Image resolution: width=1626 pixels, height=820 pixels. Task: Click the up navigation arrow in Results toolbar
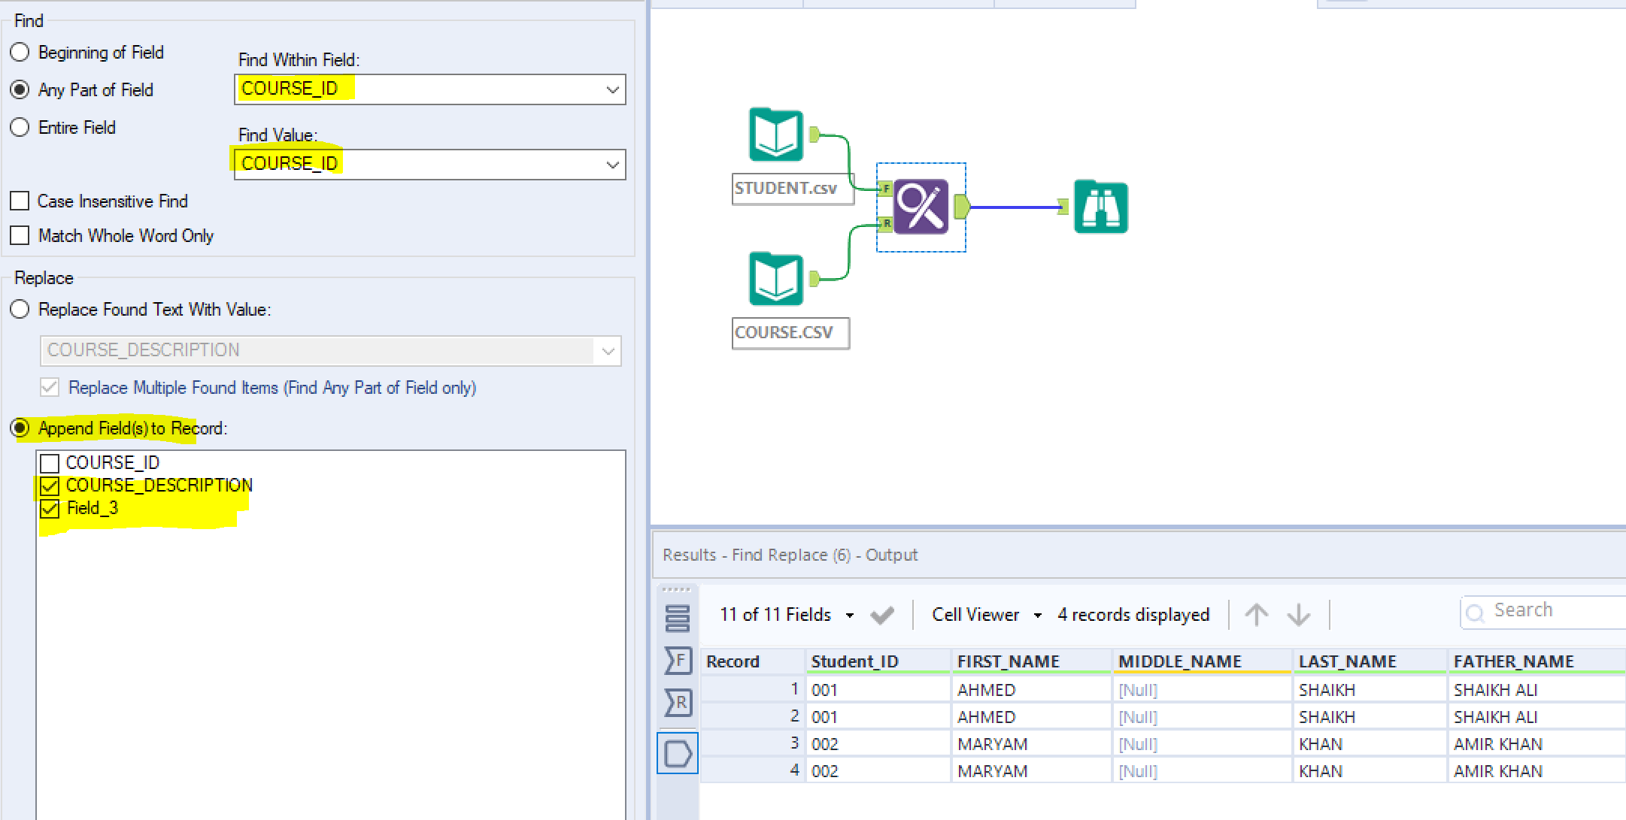click(1256, 614)
